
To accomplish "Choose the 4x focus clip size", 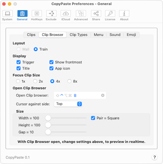I will 52,81.
